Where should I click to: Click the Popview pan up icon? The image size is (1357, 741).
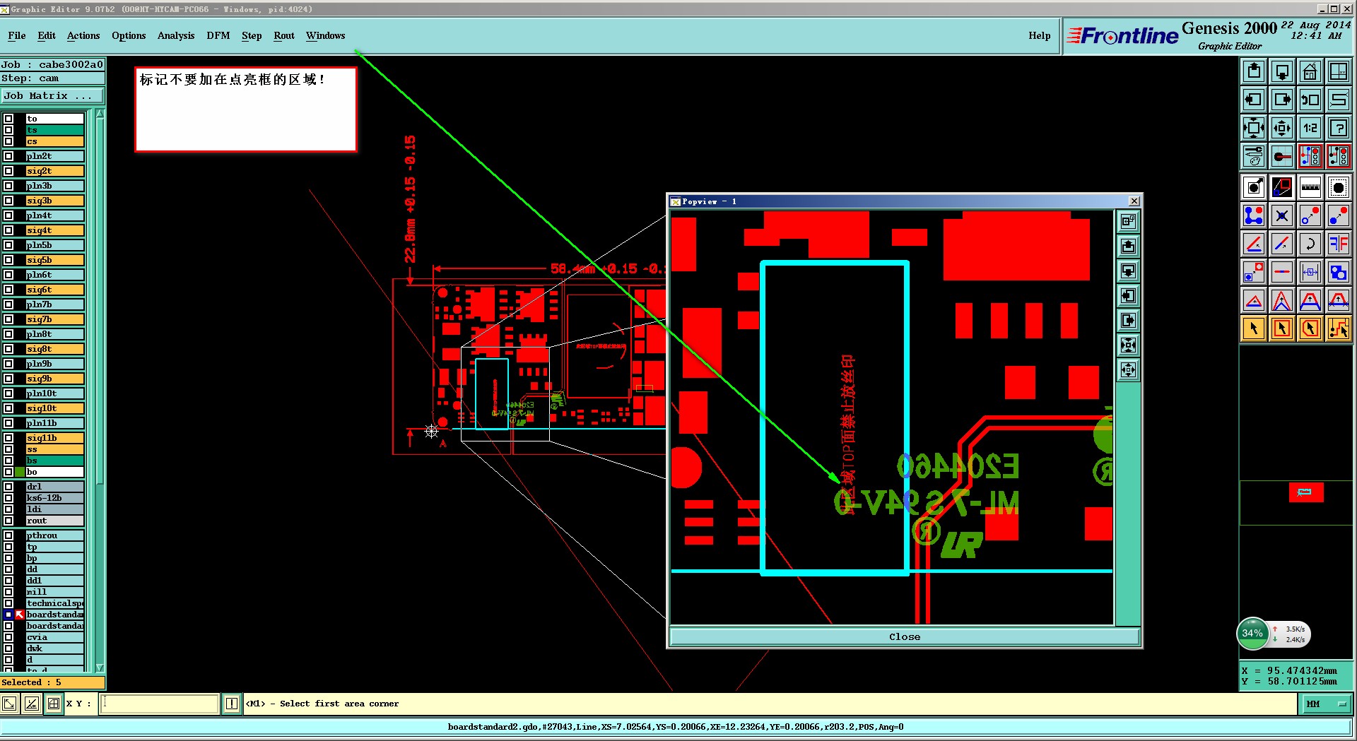point(1128,247)
